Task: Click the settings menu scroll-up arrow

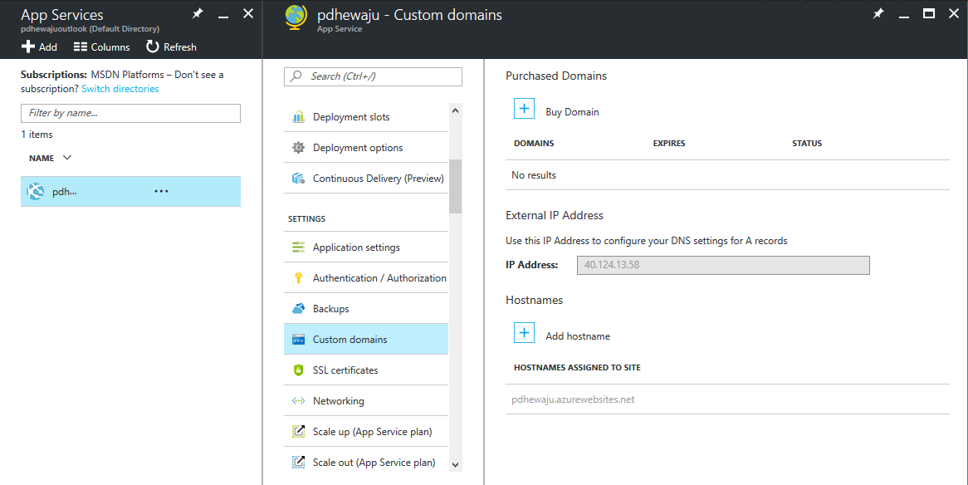Action: click(456, 110)
